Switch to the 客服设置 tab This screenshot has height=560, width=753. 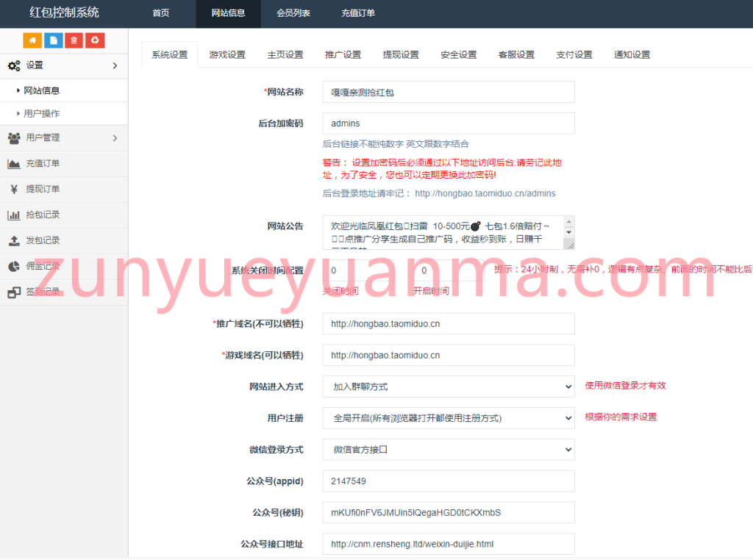pyautogui.click(x=516, y=54)
